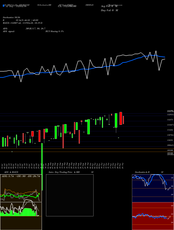Click the red RSI chart panel
Viewport: 174px width, 230px height.
[x=153, y=216]
